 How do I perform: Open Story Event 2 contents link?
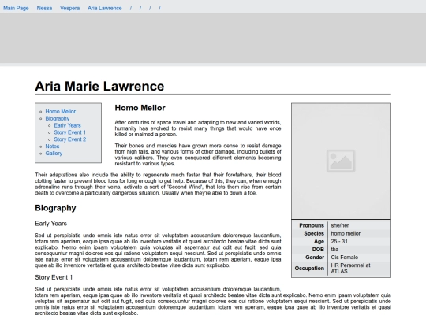tap(70, 139)
